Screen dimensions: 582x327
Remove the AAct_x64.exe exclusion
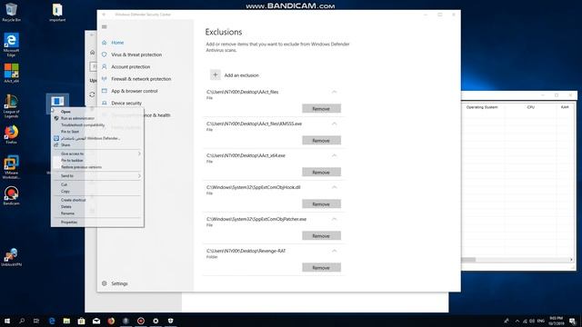[x=321, y=173]
